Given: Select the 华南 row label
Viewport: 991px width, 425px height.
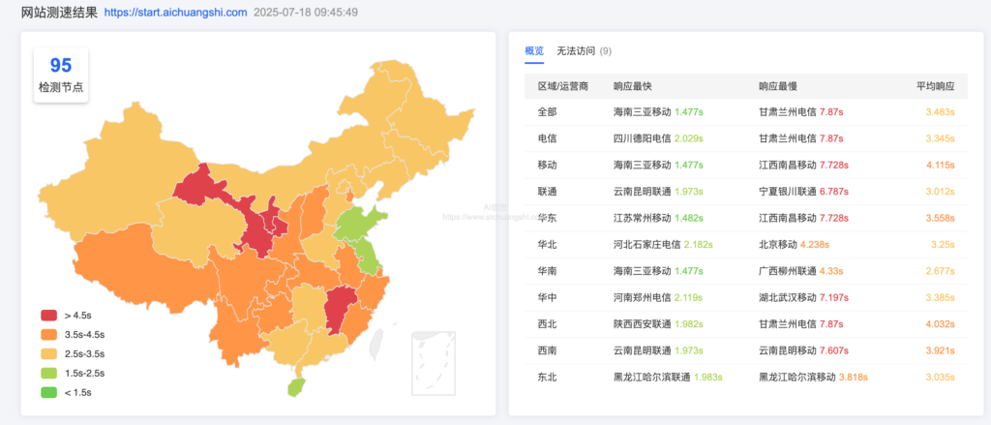Looking at the screenshot, I should (548, 271).
